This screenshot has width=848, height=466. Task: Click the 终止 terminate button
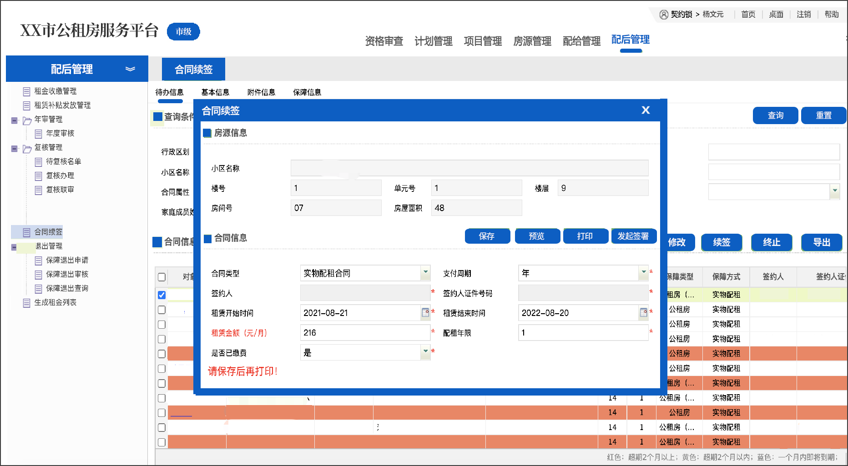point(772,242)
